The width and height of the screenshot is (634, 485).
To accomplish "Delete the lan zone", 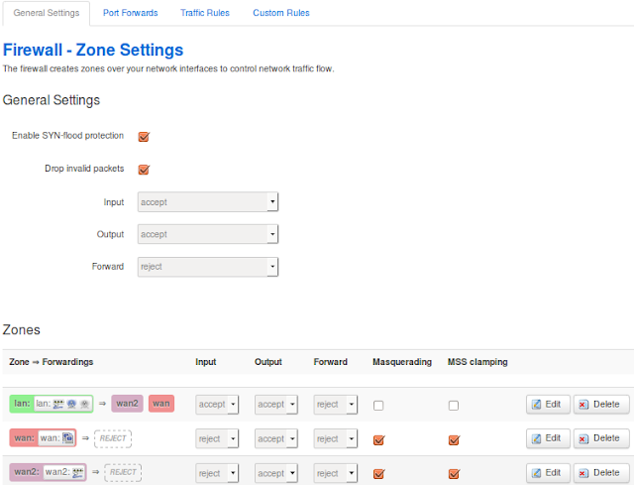I will pyautogui.click(x=601, y=405).
